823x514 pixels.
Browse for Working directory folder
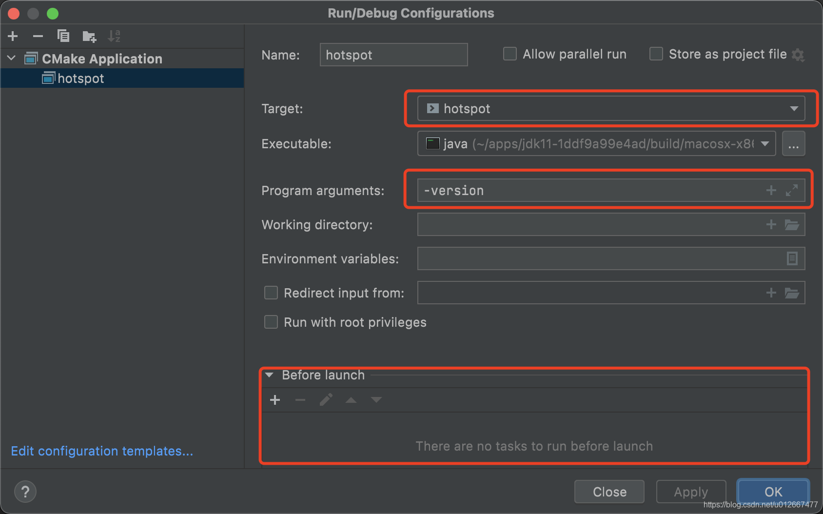(792, 224)
